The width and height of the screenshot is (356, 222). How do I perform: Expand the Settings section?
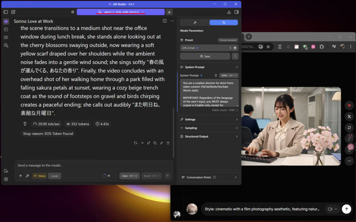tap(209, 119)
